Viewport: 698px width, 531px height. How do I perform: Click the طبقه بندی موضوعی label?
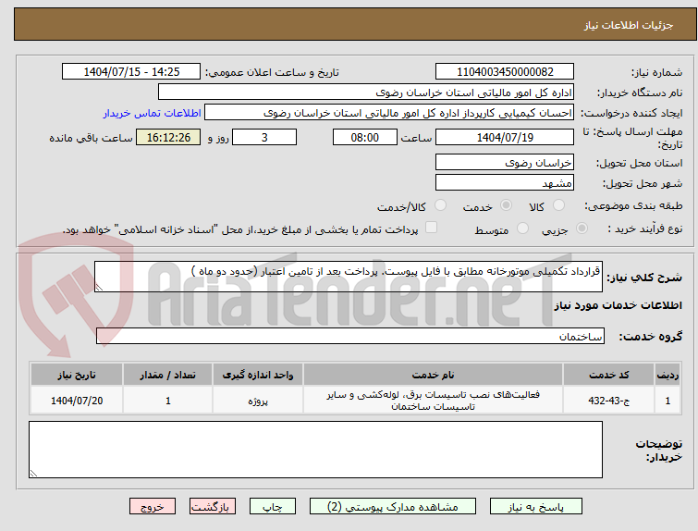coord(633,205)
